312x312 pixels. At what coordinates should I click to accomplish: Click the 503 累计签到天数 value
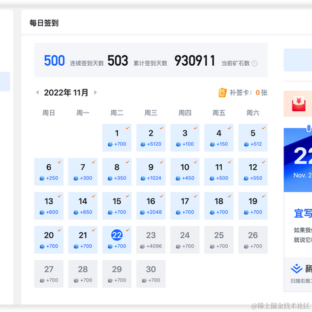(x=118, y=60)
